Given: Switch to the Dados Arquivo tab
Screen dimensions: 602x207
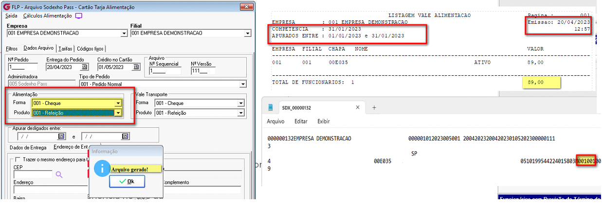Looking at the screenshot, I should [38, 48].
